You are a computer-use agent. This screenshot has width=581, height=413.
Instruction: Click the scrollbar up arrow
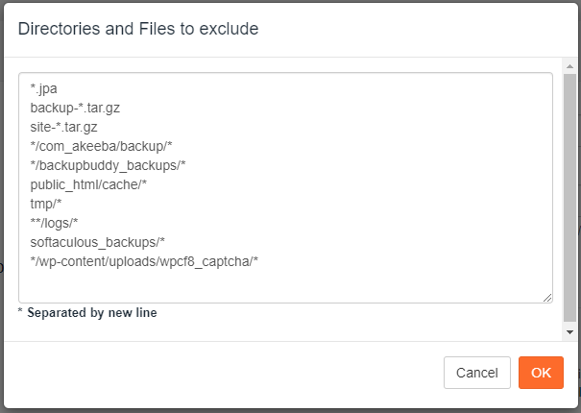tap(569, 66)
